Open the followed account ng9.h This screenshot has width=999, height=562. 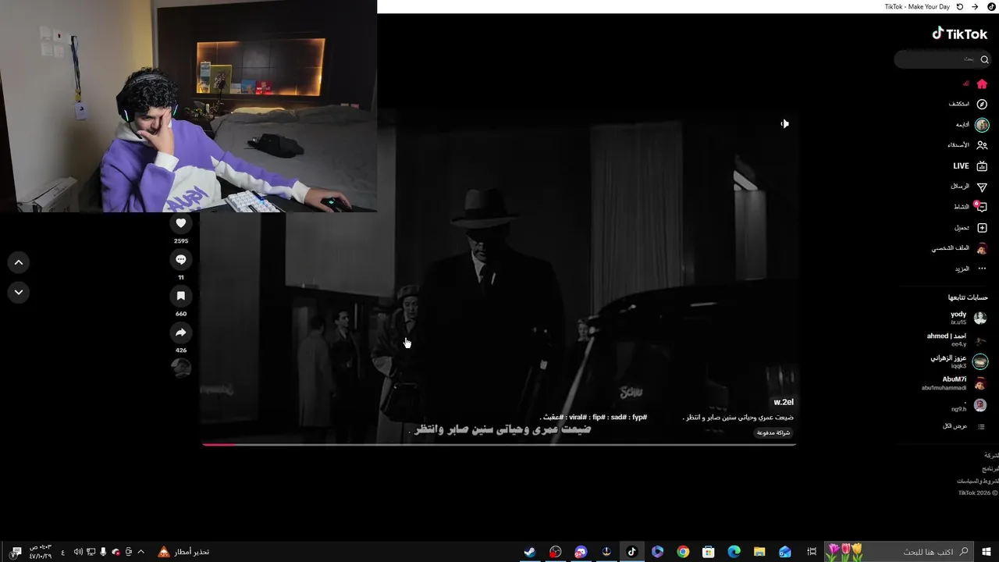click(x=969, y=405)
